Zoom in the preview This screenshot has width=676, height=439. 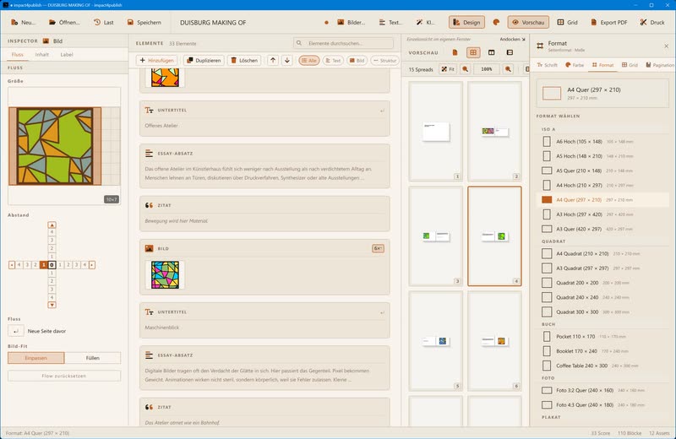coord(509,69)
